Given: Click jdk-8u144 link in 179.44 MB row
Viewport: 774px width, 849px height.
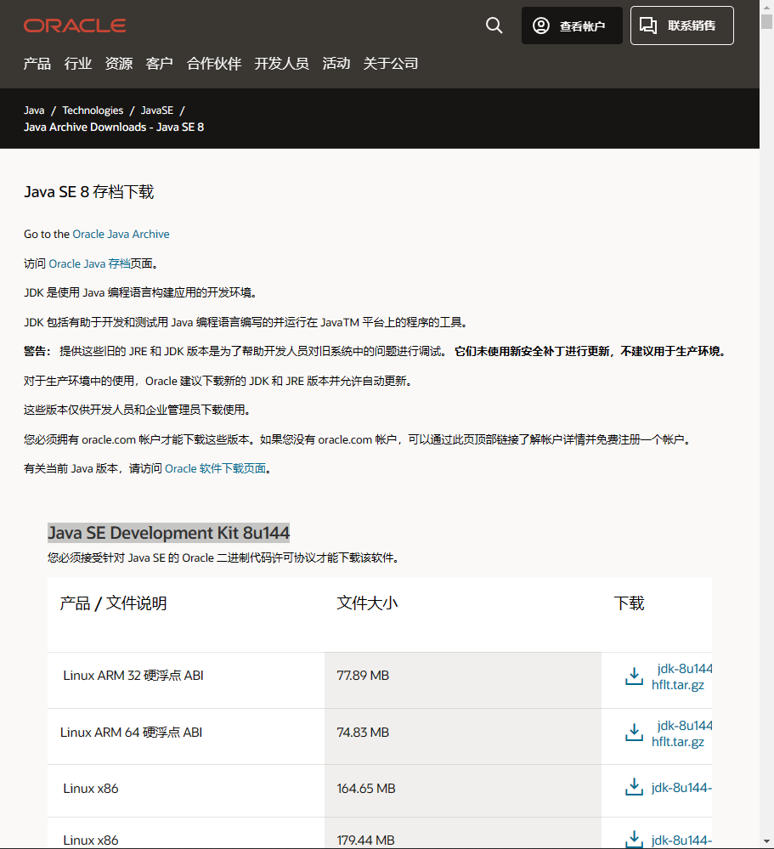Looking at the screenshot, I should tap(681, 840).
